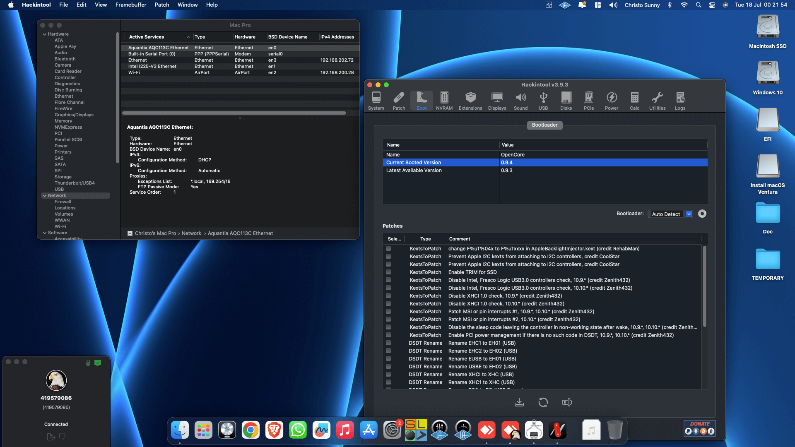Collapse the Hardware tree section
This screenshot has width=795, height=447.
click(44, 34)
